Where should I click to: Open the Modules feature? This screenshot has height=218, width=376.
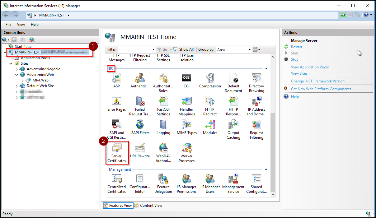(x=210, y=127)
